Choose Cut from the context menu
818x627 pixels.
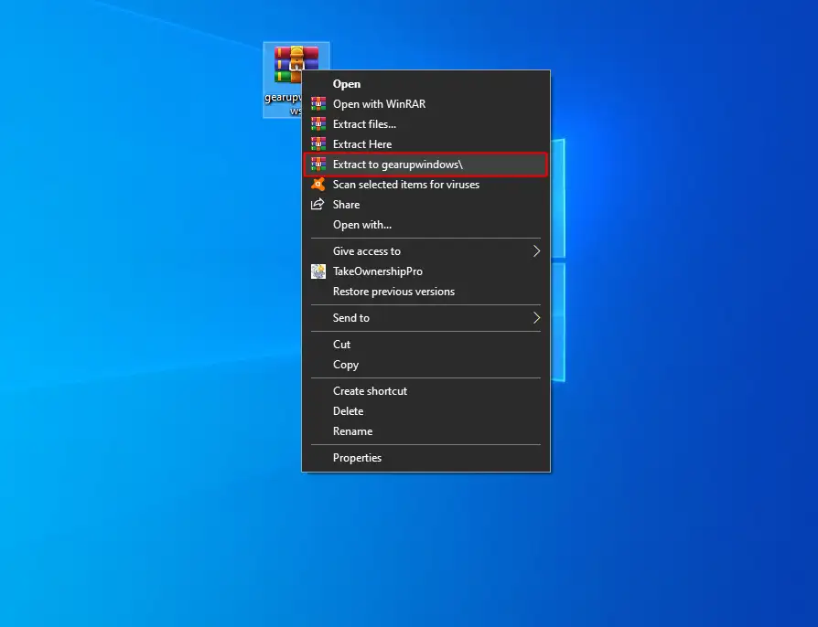tap(425, 345)
